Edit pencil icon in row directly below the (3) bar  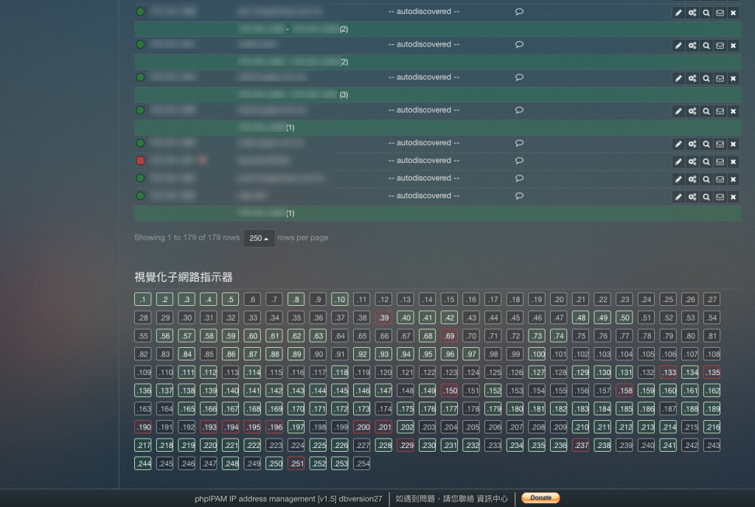point(678,111)
